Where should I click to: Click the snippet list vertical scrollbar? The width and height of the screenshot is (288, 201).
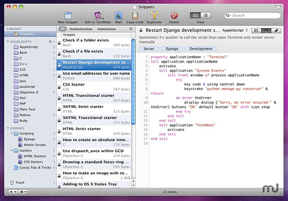pos(134,82)
